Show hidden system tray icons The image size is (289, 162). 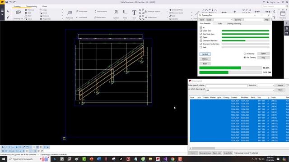(x=252, y=159)
